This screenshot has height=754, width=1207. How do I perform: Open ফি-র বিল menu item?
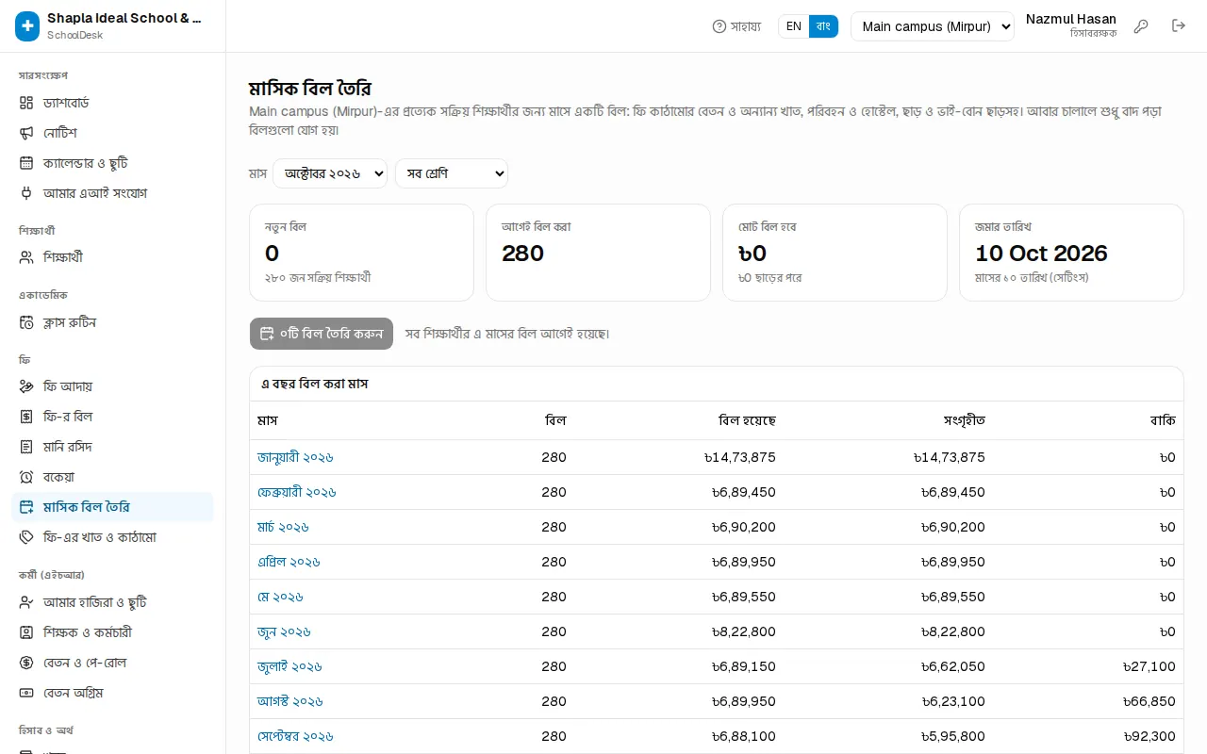tap(112, 417)
